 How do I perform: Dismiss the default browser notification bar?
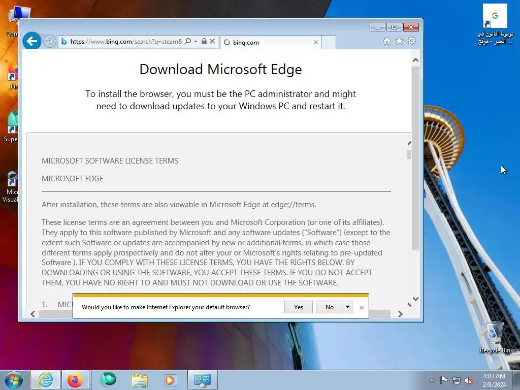[x=362, y=308]
